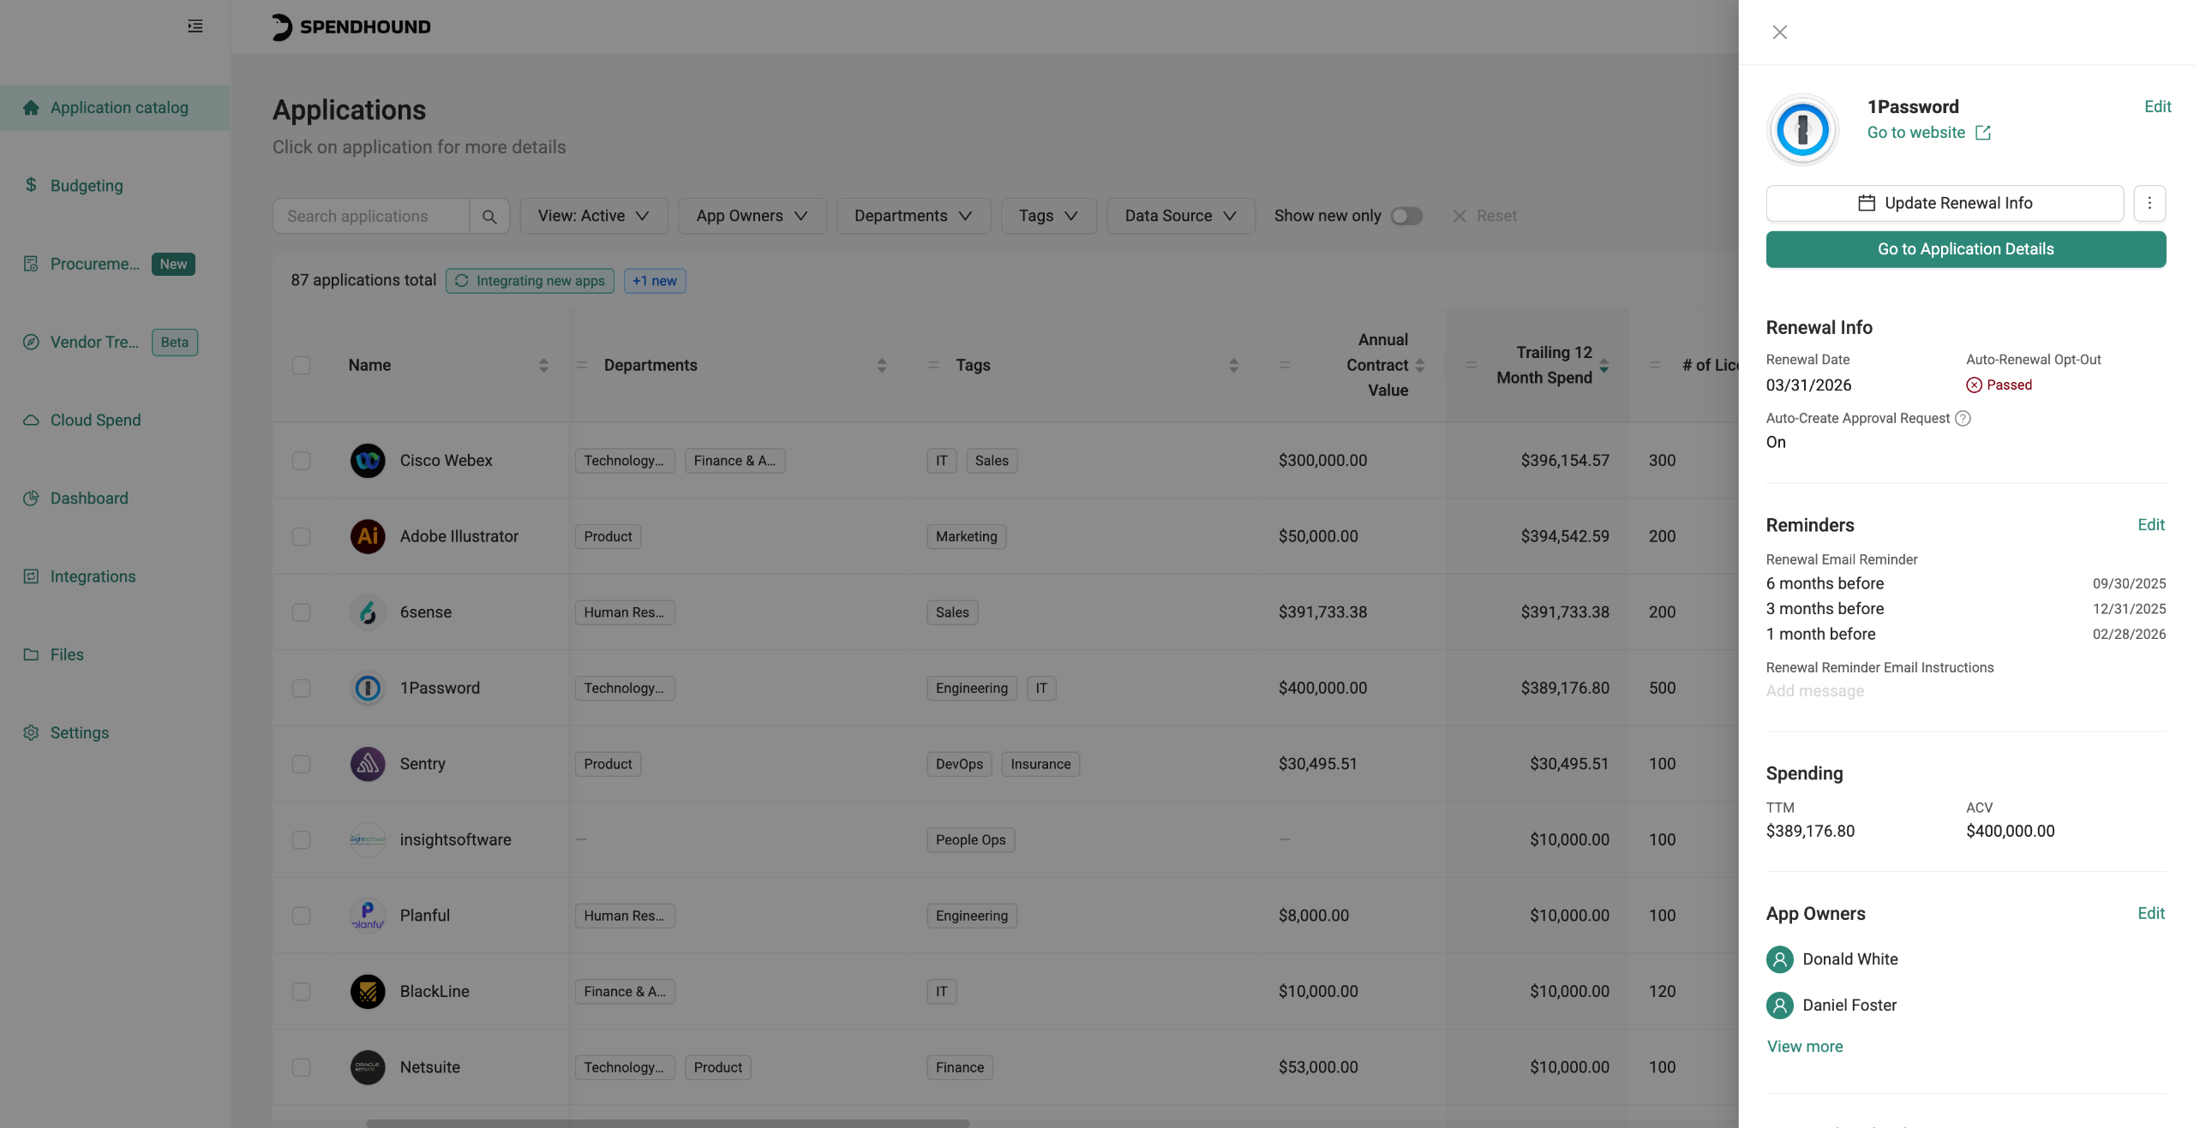Viewport: 2194px width, 1128px height.
Task: Click Edit next to App Owners
Action: (2151, 914)
